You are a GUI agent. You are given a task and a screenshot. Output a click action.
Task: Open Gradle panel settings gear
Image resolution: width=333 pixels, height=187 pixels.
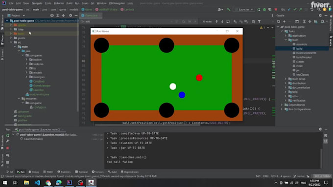pyautogui.click(x=320, y=16)
